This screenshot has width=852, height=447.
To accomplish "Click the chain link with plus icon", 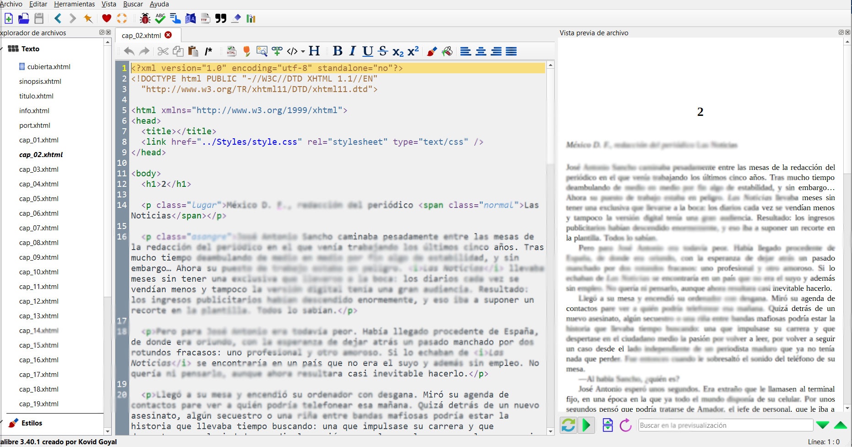I will pos(277,51).
